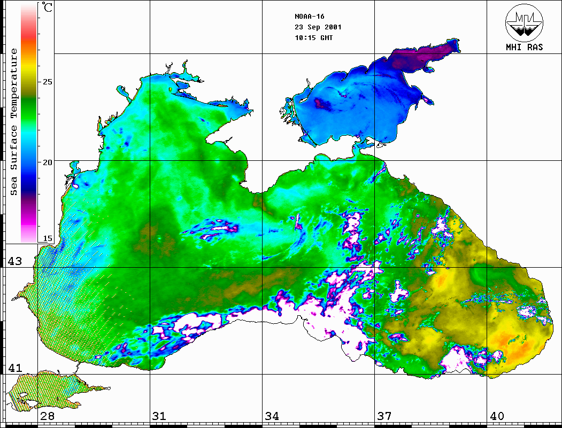Click the 25 degree scale label
The width and height of the screenshot is (562, 428).
click(48, 82)
